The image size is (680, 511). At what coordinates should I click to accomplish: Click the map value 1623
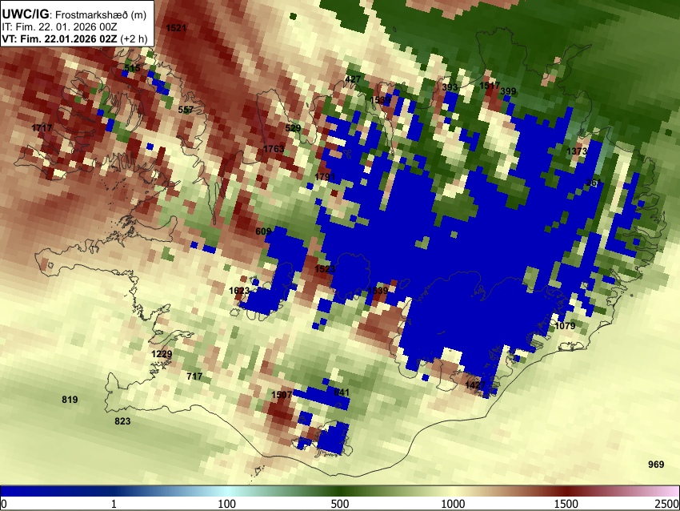239,291
